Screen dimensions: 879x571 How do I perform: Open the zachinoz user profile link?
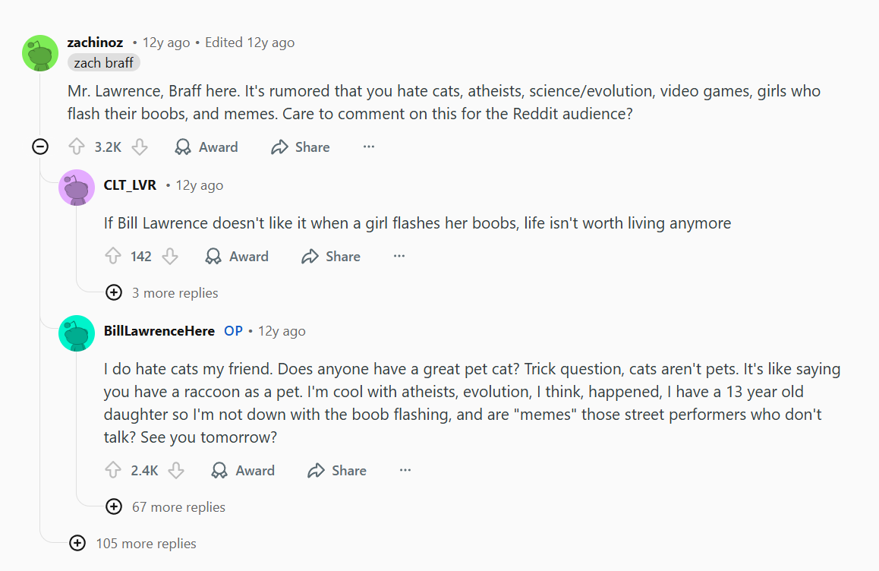95,43
